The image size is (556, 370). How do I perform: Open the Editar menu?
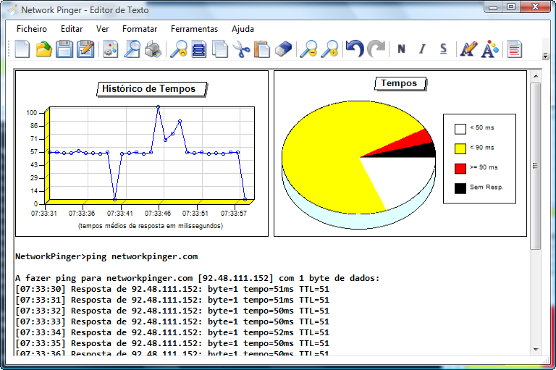pos(72,29)
